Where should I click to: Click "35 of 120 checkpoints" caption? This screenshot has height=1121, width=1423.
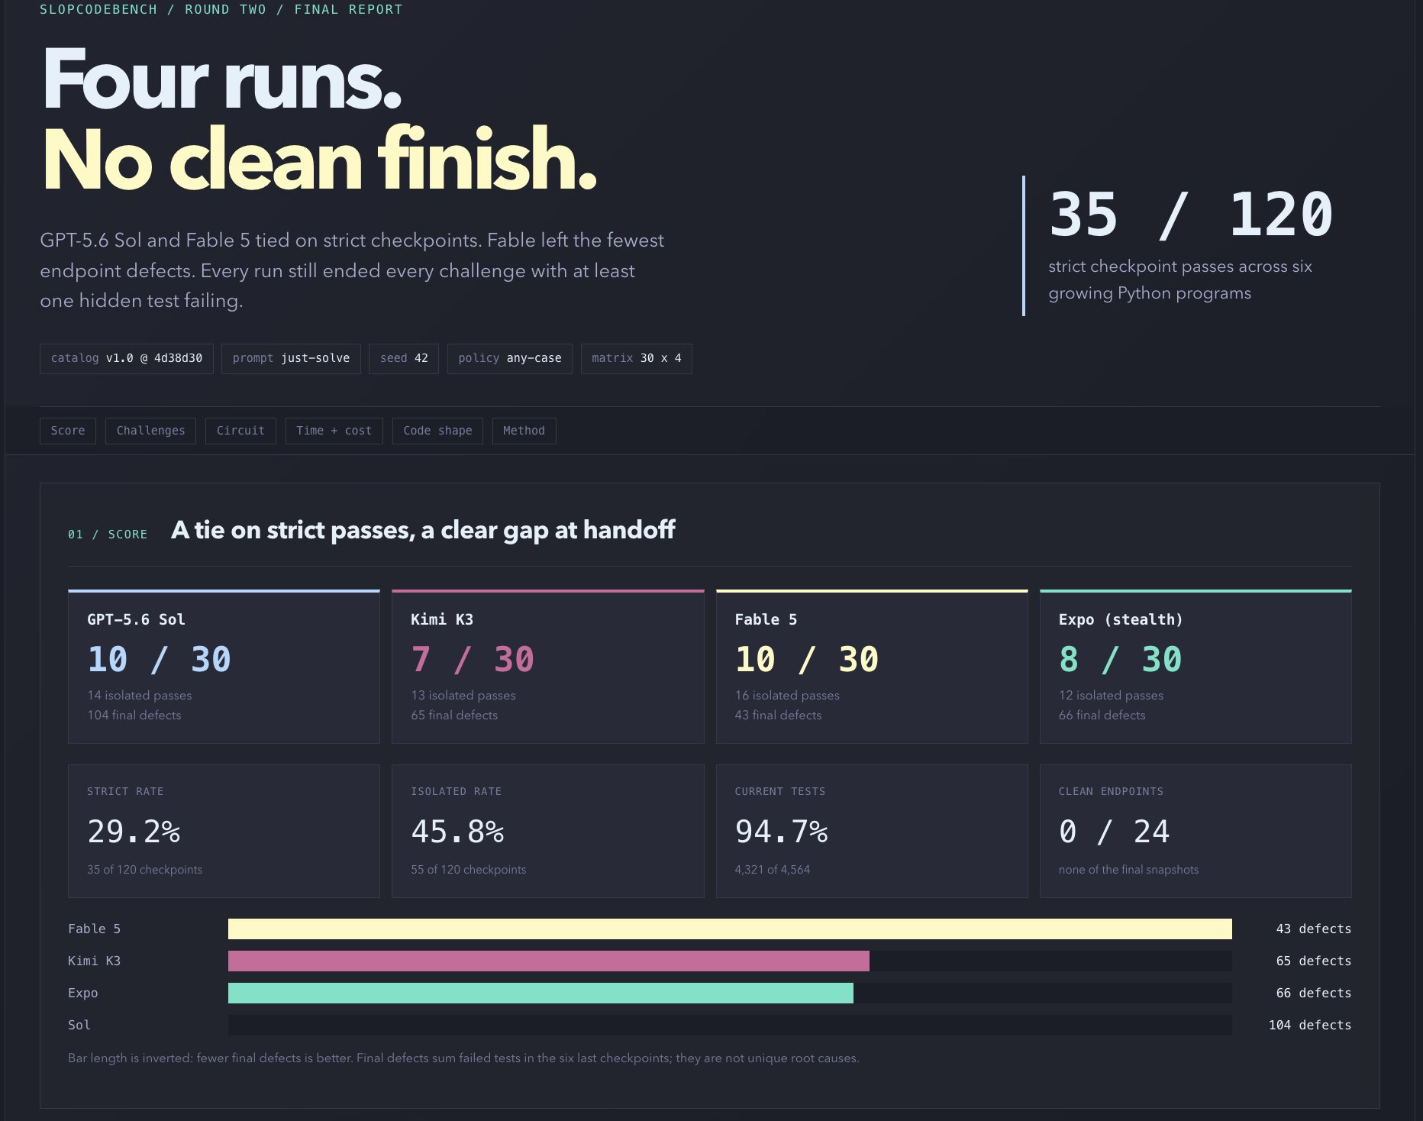tap(144, 870)
